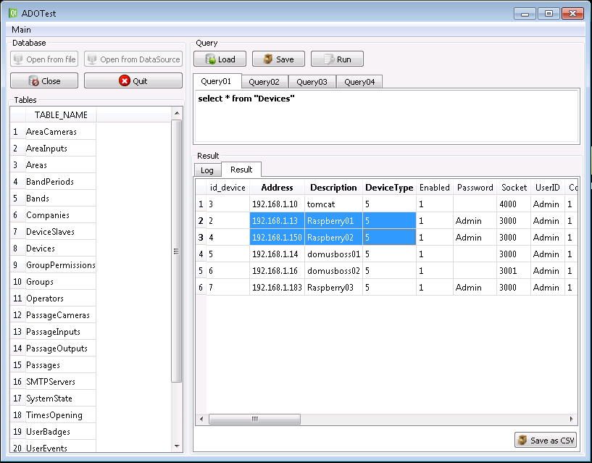Select the PassageInputs table
592x463 pixels.
point(60,332)
